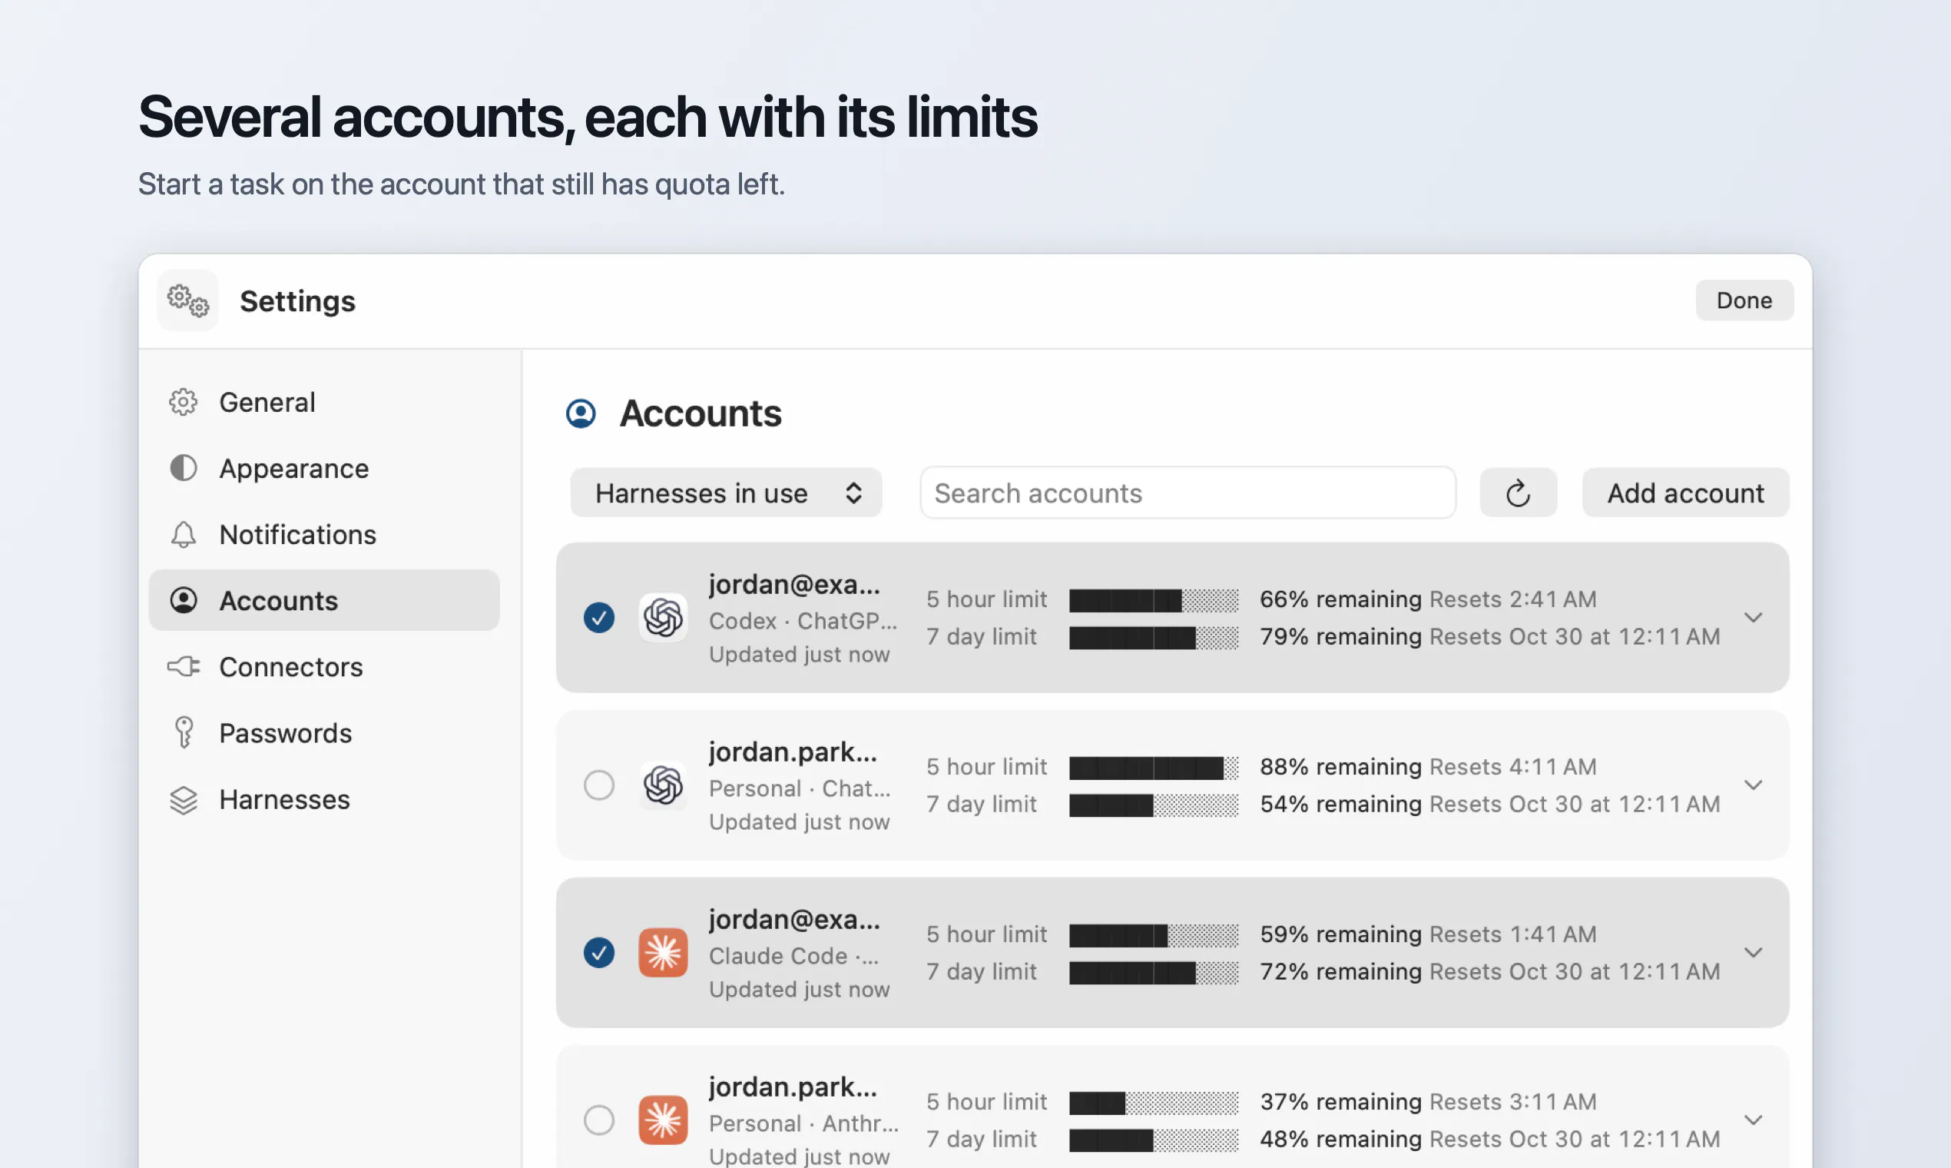Click the Notifications bell icon
The height and width of the screenshot is (1168, 1951).
[x=184, y=534]
